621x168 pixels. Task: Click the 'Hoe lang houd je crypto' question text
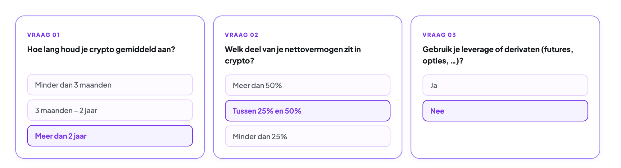pos(101,50)
